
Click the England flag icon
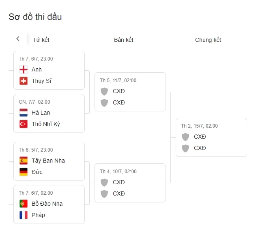24,70
